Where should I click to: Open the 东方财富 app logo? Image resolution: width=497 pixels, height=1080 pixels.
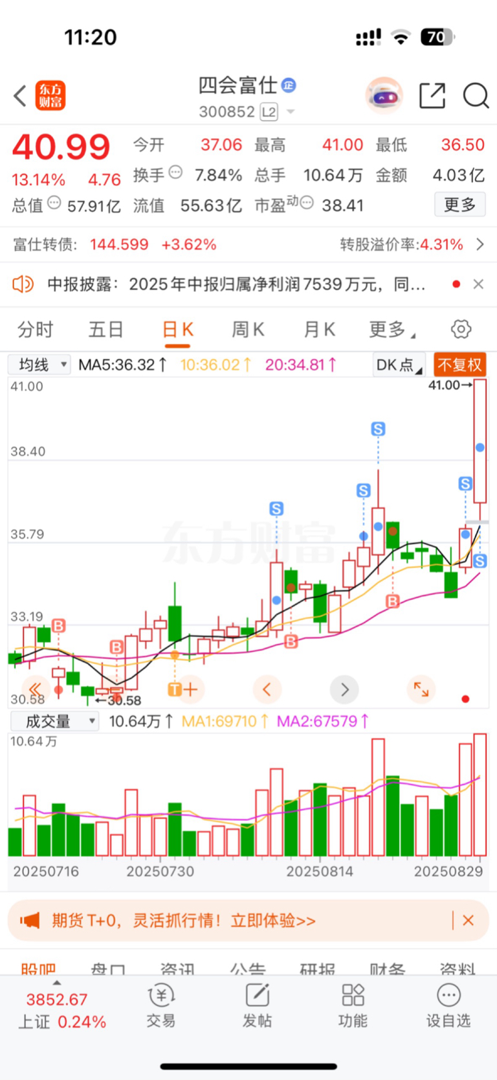[50, 96]
